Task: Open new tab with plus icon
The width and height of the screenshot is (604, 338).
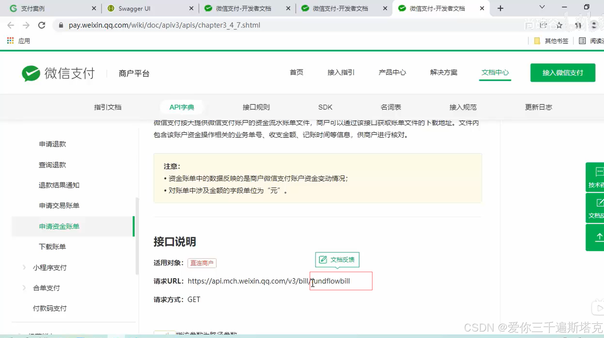Action: tap(500, 8)
